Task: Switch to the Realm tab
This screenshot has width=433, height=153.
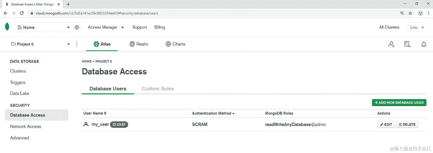Action: click(139, 44)
